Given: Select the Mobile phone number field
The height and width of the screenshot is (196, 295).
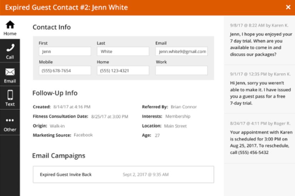Looking at the screenshot, I should [x=65, y=71].
